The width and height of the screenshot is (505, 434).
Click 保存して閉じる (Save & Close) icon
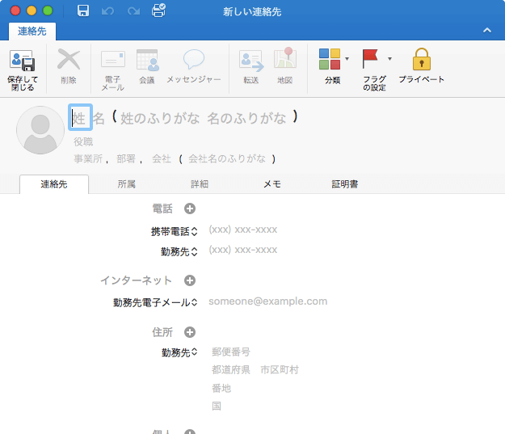(23, 61)
